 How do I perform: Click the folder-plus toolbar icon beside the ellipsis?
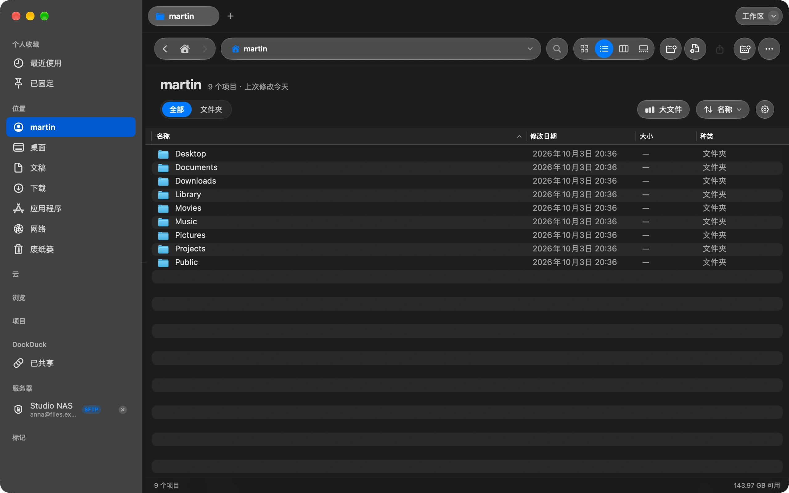coord(745,49)
